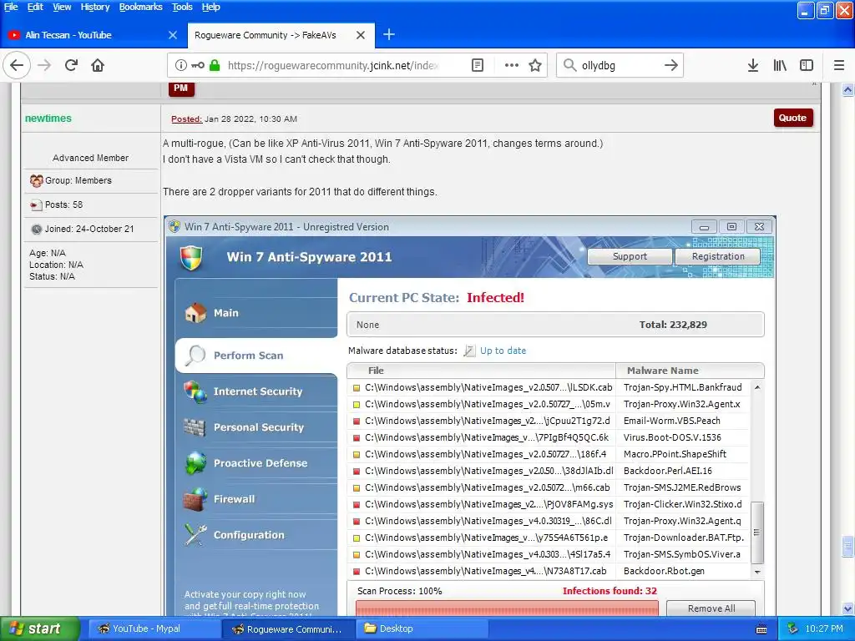Click the Support button in the screenshot
The height and width of the screenshot is (641, 855).
pos(630,256)
